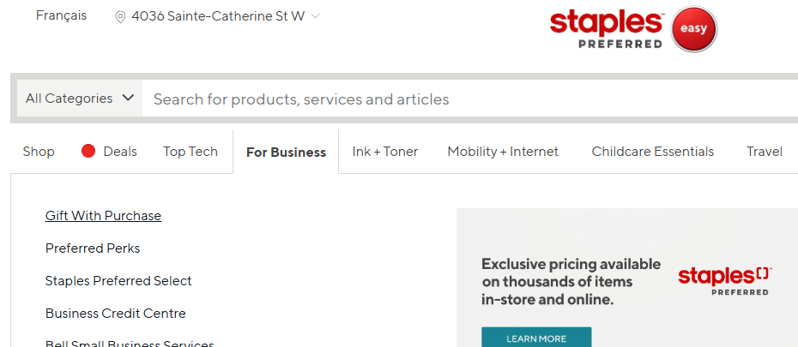Select the For Business tab
This screenshot has height=347, width=798.
[286, 153]
